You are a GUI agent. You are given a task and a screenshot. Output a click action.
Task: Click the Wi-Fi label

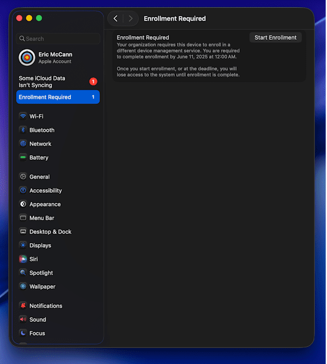pyautogui.click(x=36, y=116)
